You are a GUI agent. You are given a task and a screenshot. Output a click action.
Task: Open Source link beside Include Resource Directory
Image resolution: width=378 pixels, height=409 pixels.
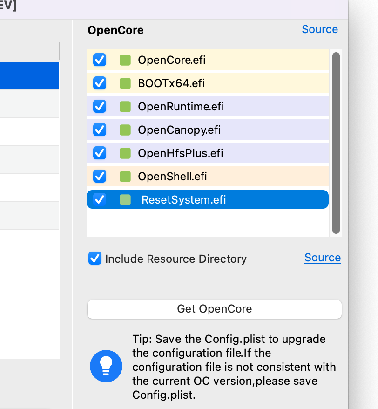pyautogui.click(x=323, y=258)
